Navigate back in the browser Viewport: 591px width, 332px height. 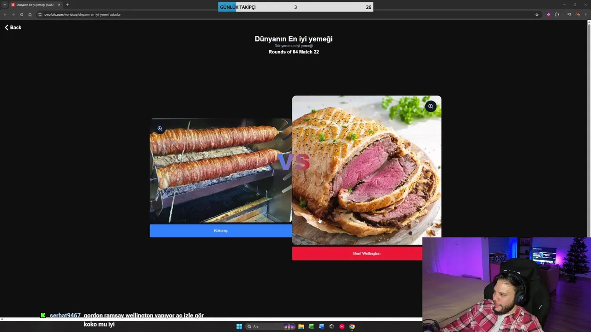pos(5,14)
